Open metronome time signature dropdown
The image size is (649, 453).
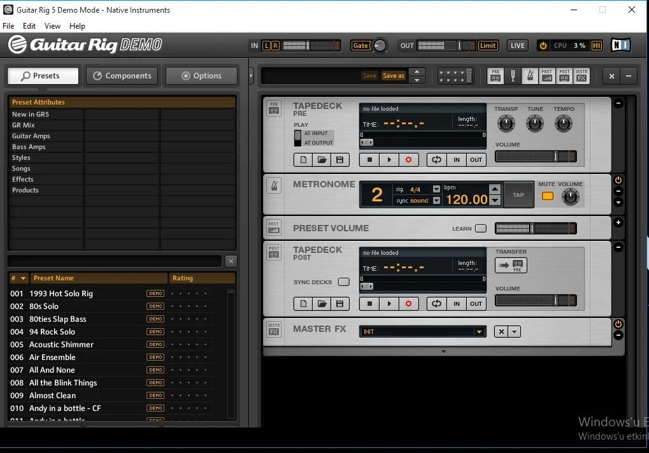[x=436, y=189]
